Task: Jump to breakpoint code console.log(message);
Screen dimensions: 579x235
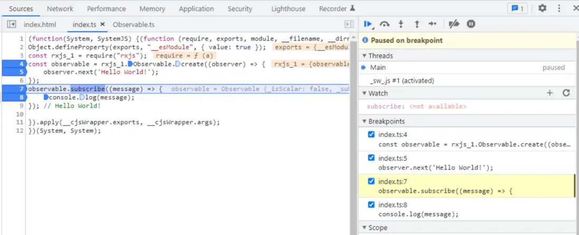Action: click(418, 214)
